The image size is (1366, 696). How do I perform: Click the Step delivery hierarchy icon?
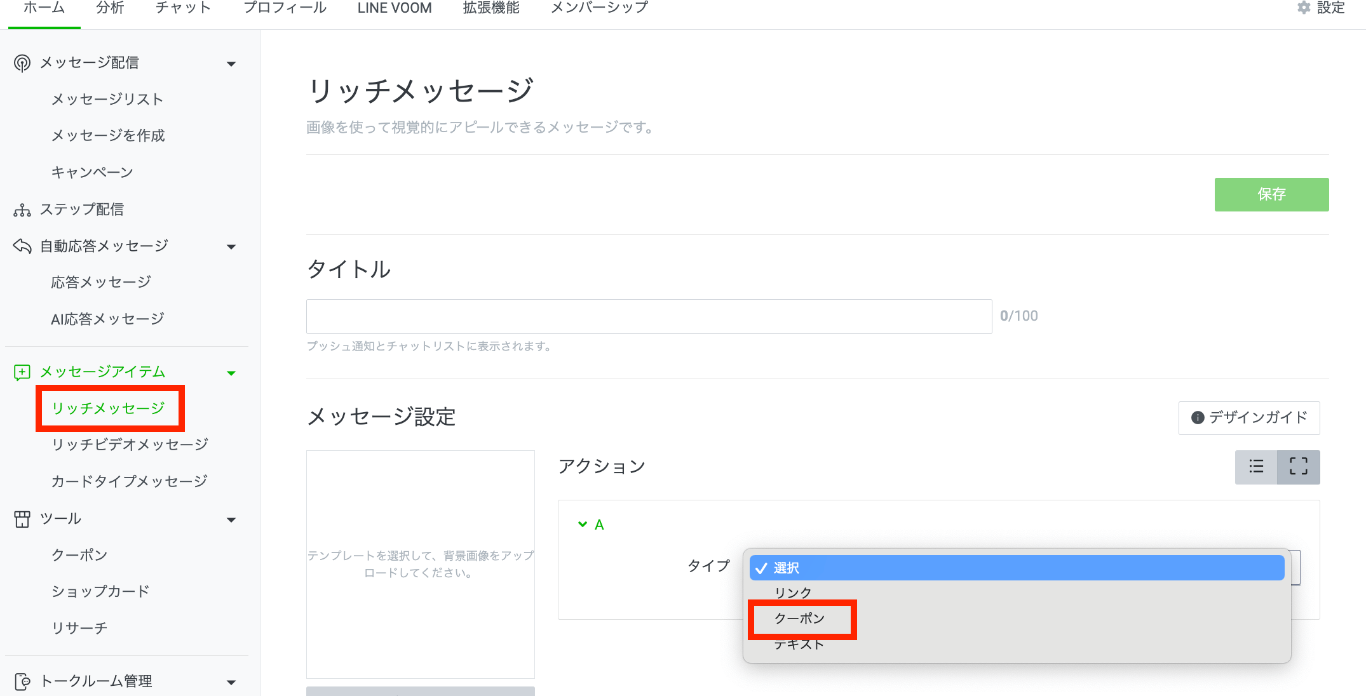pyautogui.click(x=22, y=210)
